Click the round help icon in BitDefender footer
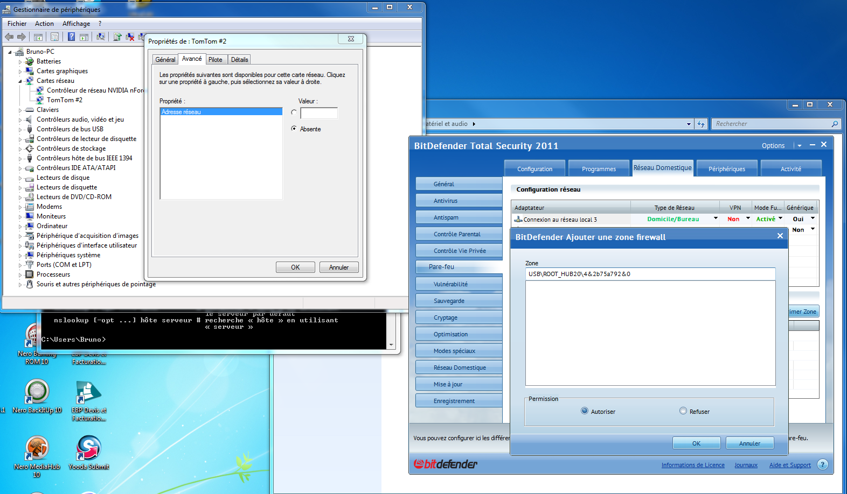 tap(822, 464)
